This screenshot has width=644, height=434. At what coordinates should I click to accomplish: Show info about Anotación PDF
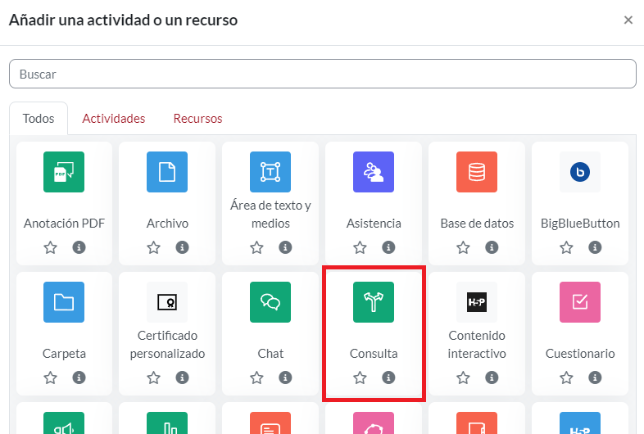pos(79,247)
